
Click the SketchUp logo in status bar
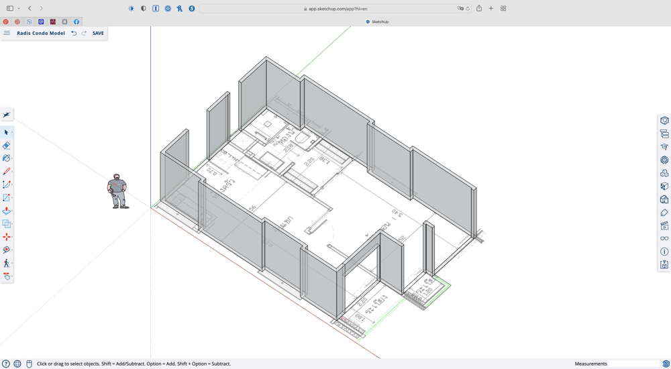pyautogui.click(x=666, y=364)
